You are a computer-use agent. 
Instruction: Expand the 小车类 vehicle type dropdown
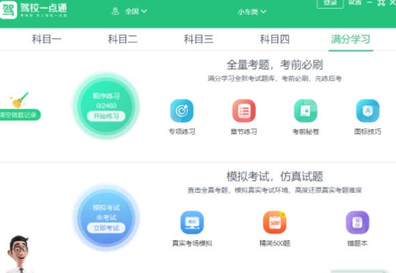pyautogui.click(x=252, y=12)
